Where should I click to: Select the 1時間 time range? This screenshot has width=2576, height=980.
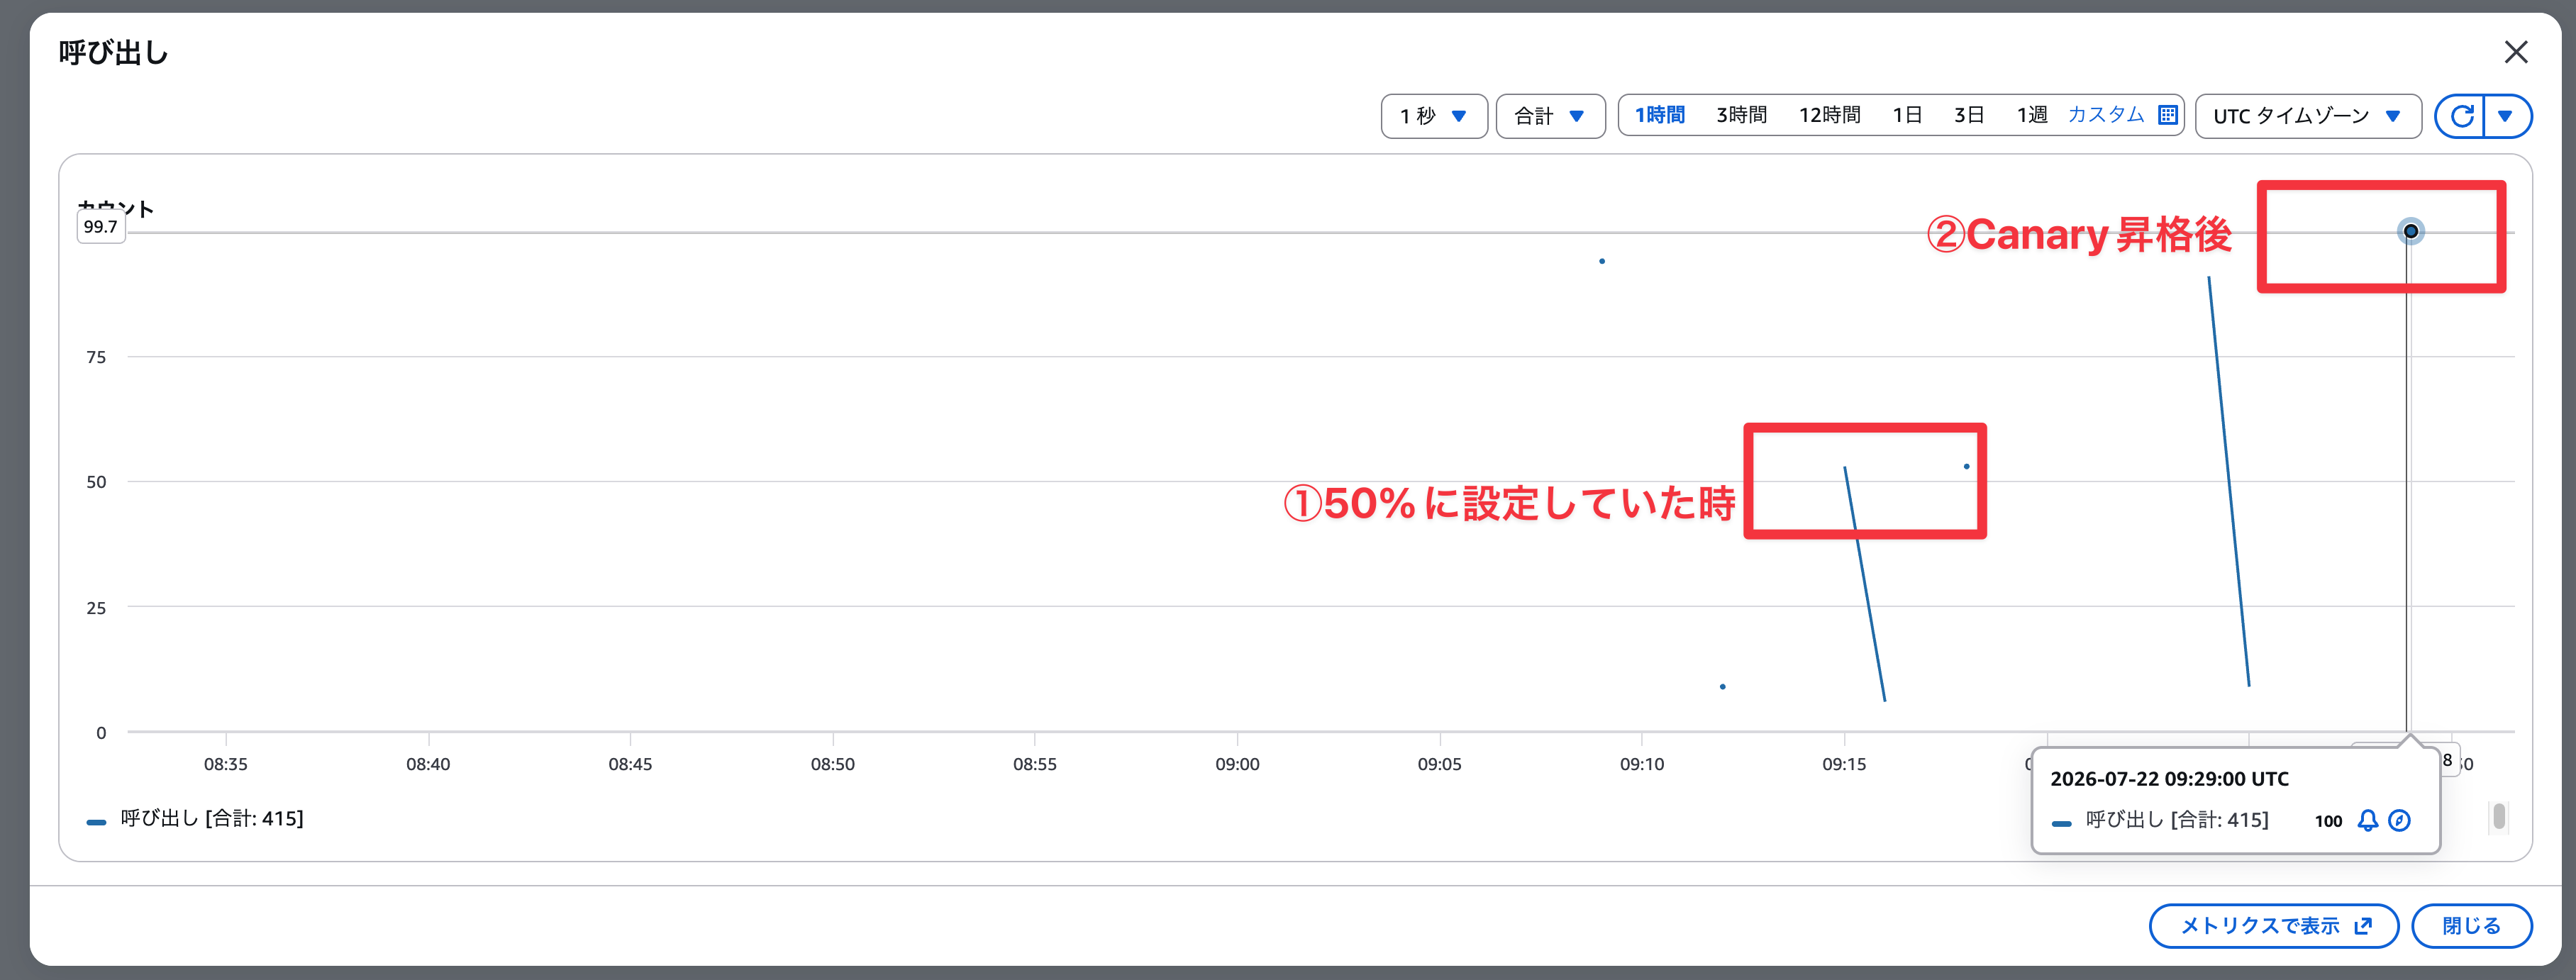point(1660,115)
